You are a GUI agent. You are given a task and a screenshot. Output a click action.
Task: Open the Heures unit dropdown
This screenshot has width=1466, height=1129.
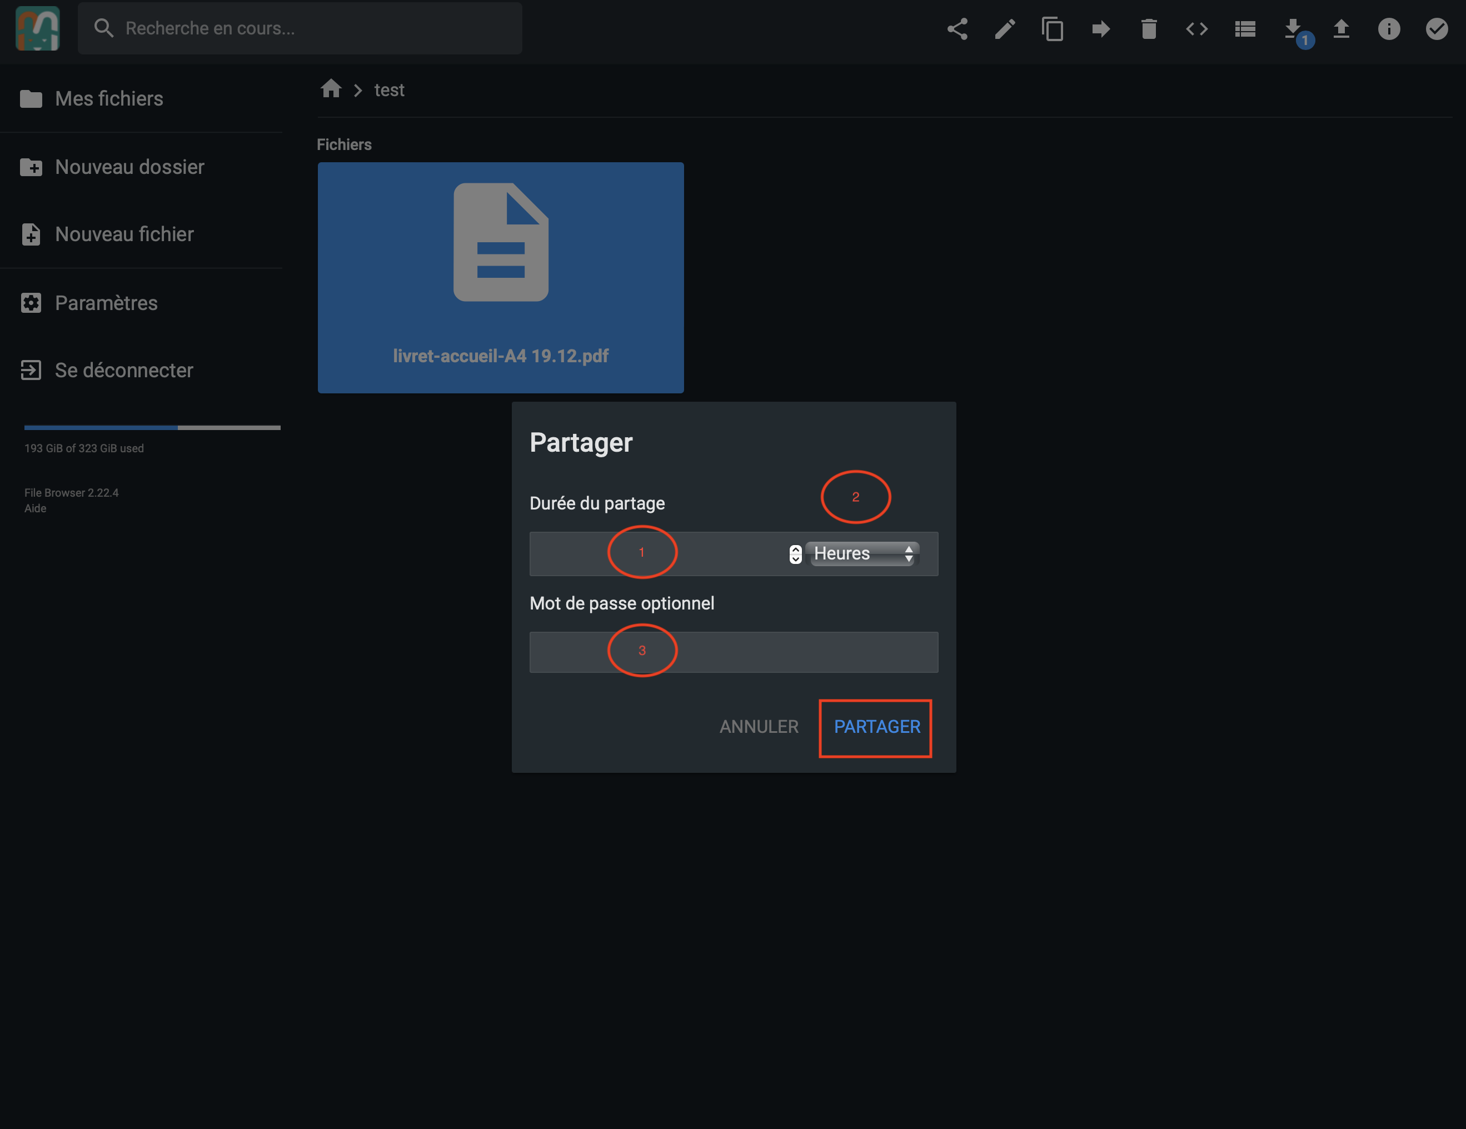862,554
